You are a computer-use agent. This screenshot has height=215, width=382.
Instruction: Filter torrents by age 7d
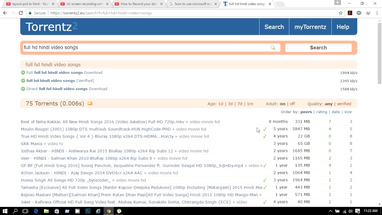pos(240,104)
